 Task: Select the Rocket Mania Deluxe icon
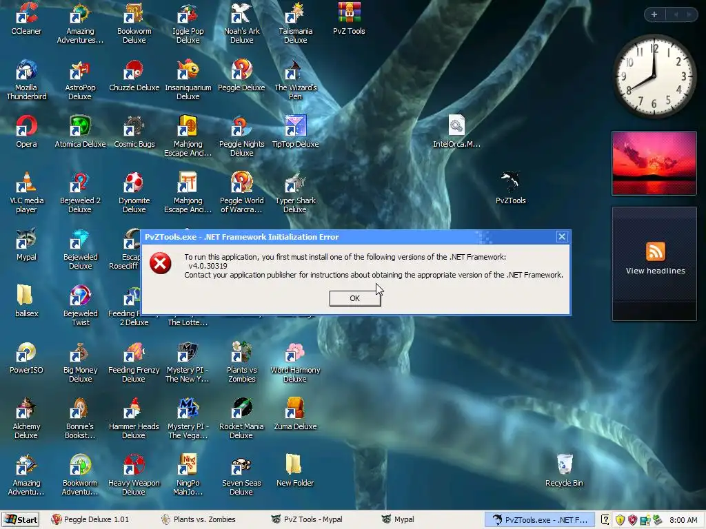click(x=242, y=418)
